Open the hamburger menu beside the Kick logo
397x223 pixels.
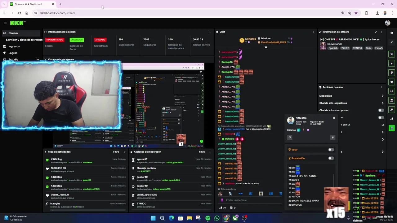[5, 23]
